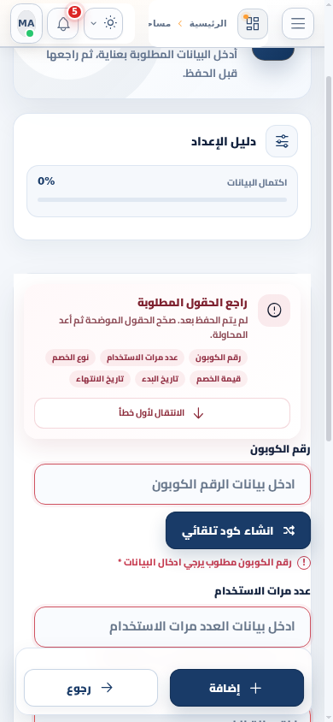Jump to first error button
This screenshot has width=333, height=722.
pyautogui.click(x=162, y=413)
